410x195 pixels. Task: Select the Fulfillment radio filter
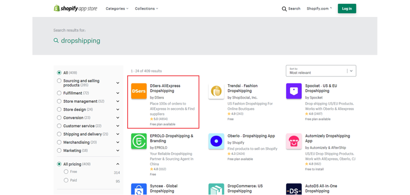59,93
